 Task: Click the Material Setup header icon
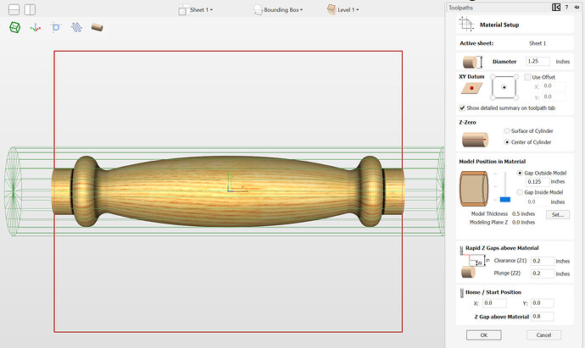(466, 25)
